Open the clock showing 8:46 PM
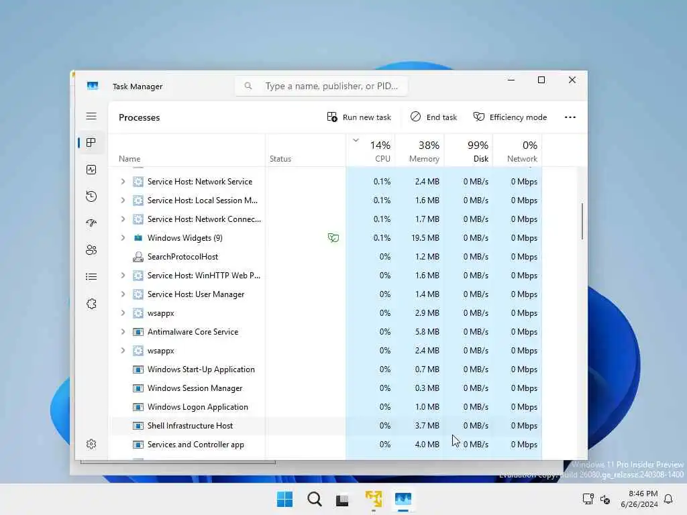Image resolution: width=687 pixels, height=515 pixels. [639, 499]
